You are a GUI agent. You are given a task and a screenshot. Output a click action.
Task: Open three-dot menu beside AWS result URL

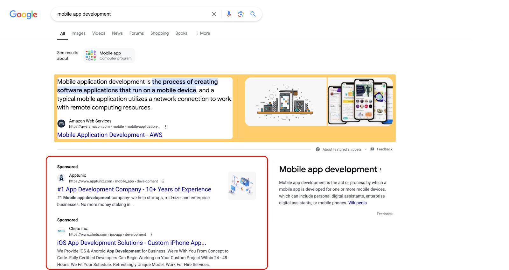165,127
